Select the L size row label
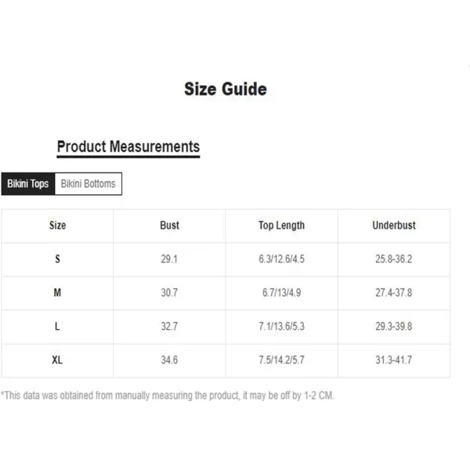 coord(57,326)
